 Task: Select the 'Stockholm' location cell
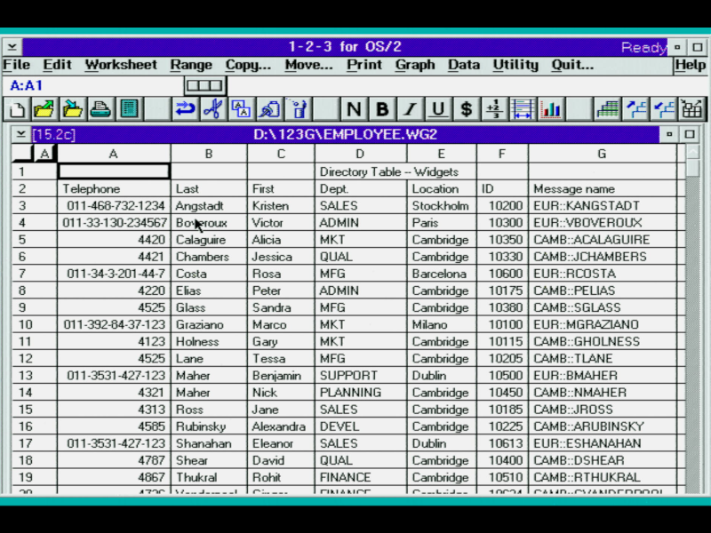[x=441, y=206]
